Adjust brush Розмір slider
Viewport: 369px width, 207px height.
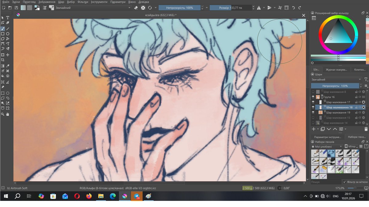(230, 8)
